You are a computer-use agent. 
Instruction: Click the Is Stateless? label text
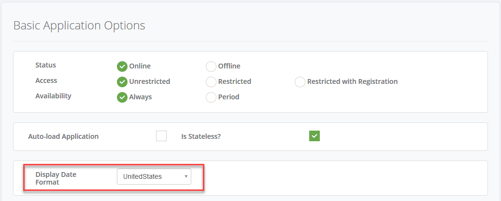click(x=201, y=136)
